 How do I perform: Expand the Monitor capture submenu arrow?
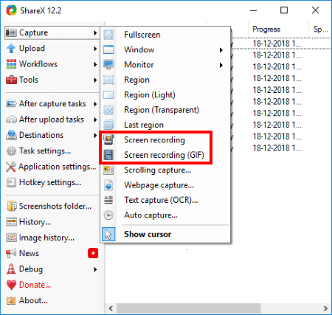pyautogui.click(x=221, y=65)
